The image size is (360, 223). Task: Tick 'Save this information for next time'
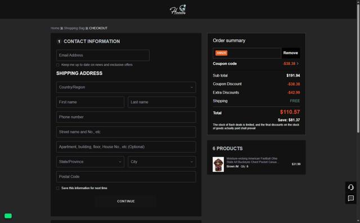[x=57, y=188]
